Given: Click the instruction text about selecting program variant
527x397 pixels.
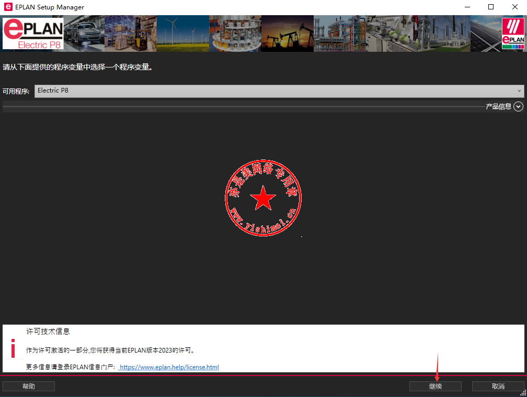Looking at the screenshot, I should pyautogui.click(x=78, y=67).
